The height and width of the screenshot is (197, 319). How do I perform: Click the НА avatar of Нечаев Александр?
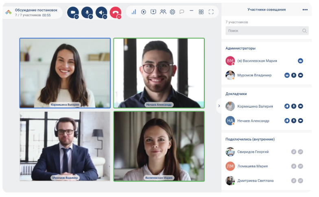tap(230, 121)
